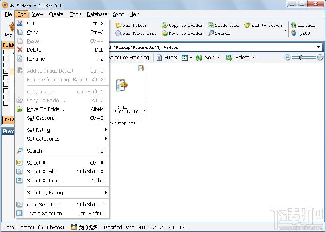
Task: Expand the Set Categories submenu
Action: pos(62,139)
